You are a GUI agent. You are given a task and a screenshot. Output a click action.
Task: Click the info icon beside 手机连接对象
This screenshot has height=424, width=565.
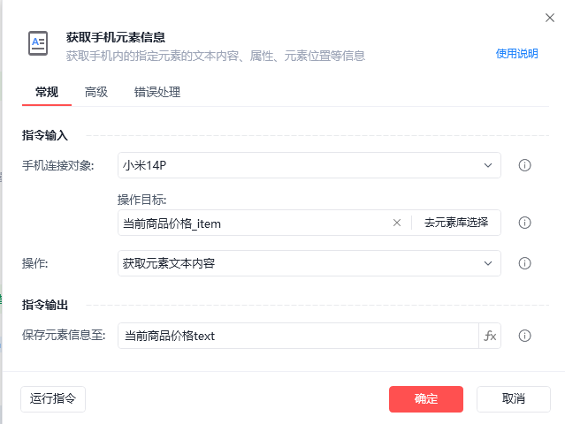click(x=524, y=165)
